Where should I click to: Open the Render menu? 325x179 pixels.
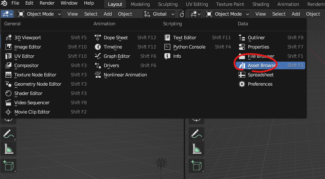(x=47, y=3)
